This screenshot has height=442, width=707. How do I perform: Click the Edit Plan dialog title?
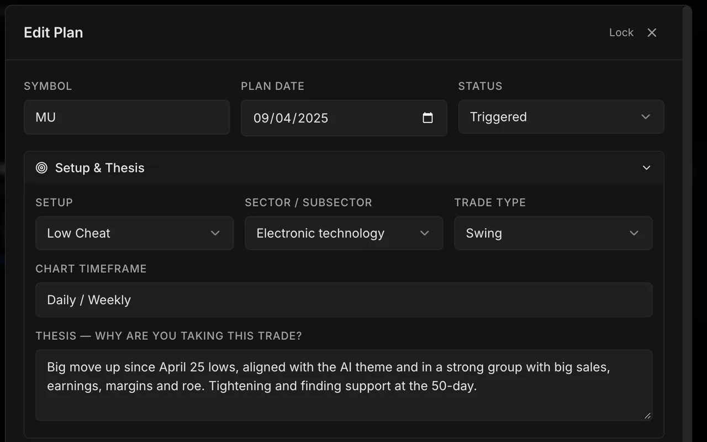click(x=54, y=33)
